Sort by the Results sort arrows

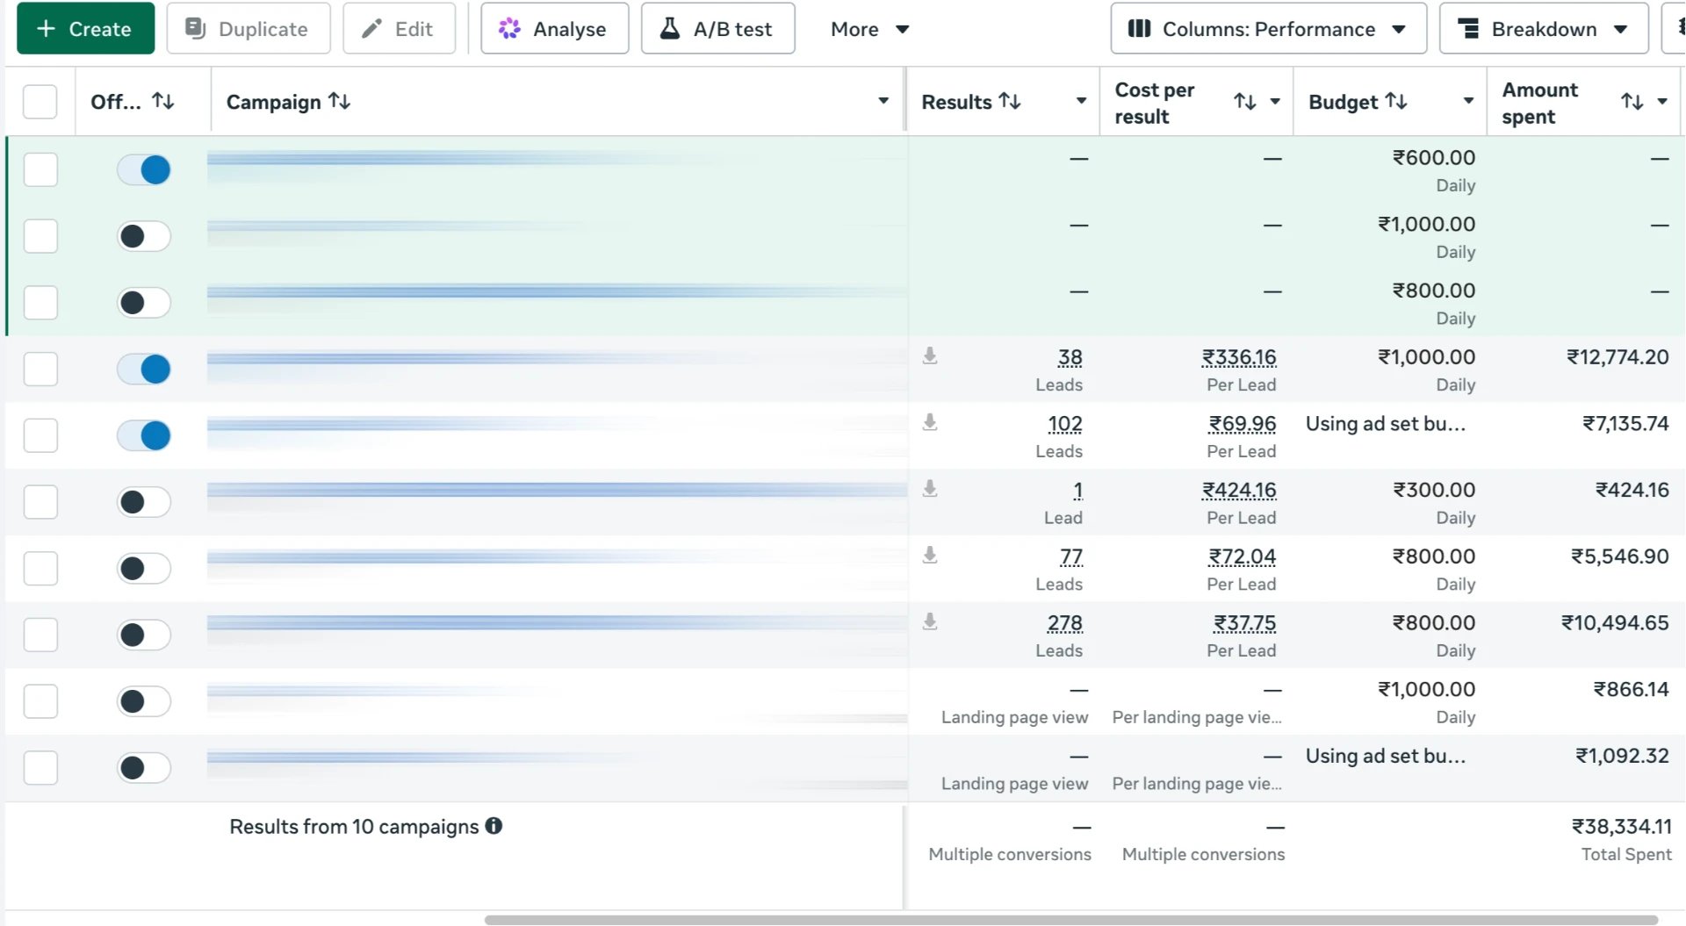click(1010, 101)
